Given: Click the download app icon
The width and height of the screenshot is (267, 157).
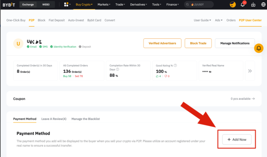Looking at the screenshot, I should click(x=253, y=5).
